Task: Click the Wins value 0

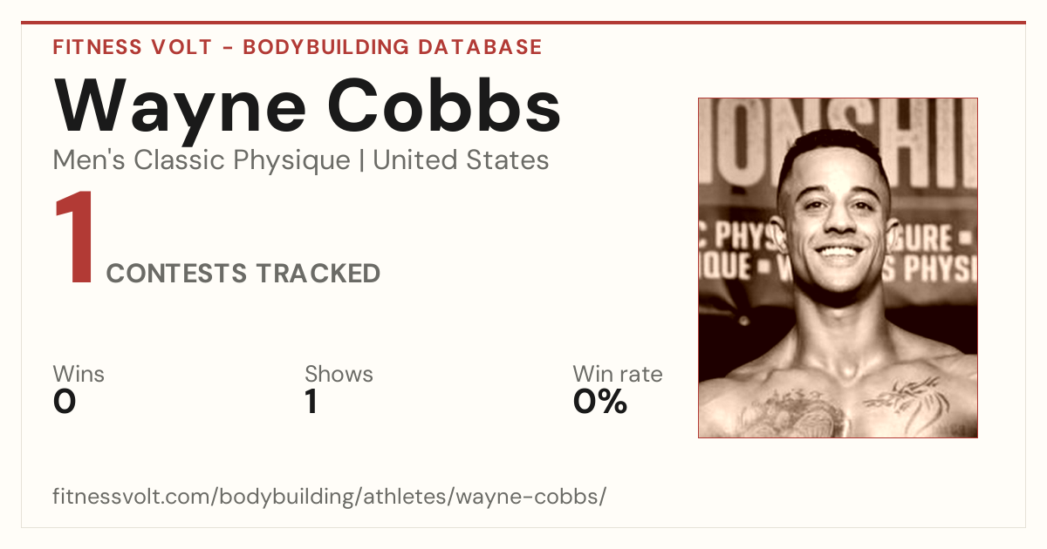Action: (x=65, y=402)
